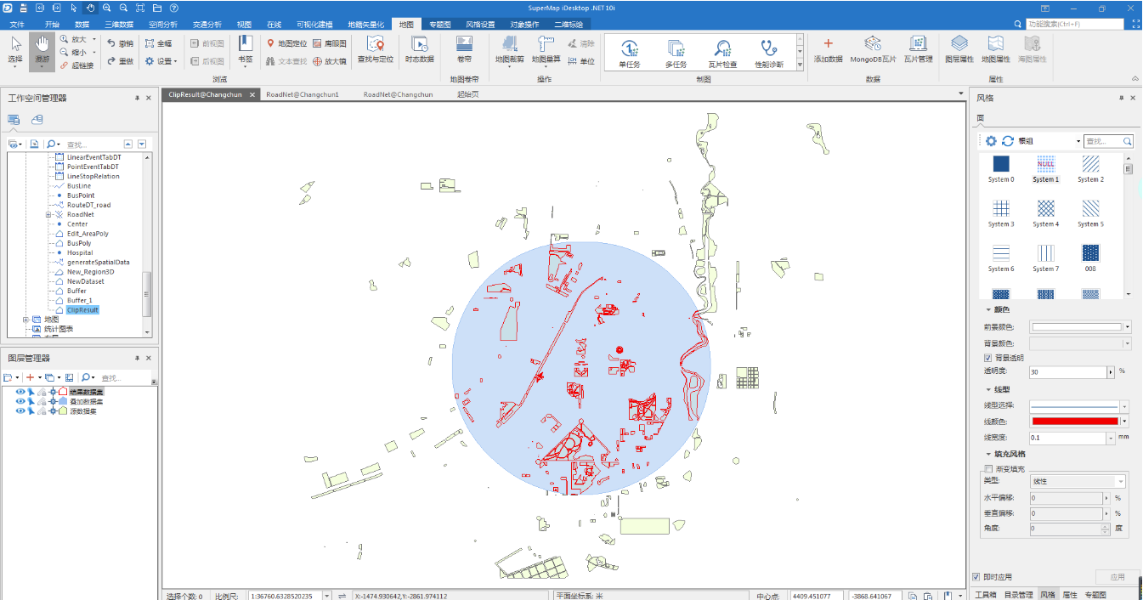
Task: Toggle visibility of the 源数据集 layer
Action: pos(20,410)
